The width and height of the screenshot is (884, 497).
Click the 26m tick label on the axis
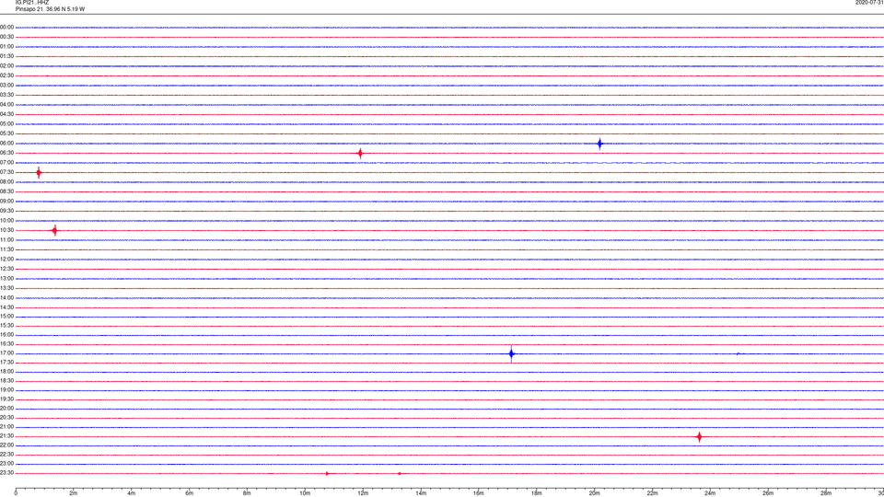tap(768, 493)
